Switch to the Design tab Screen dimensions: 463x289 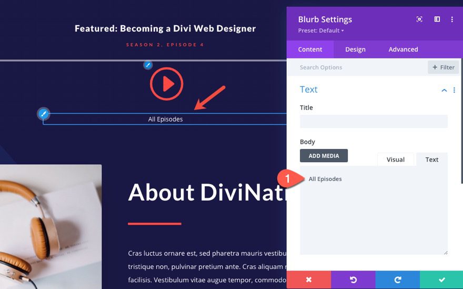(355, 49)
